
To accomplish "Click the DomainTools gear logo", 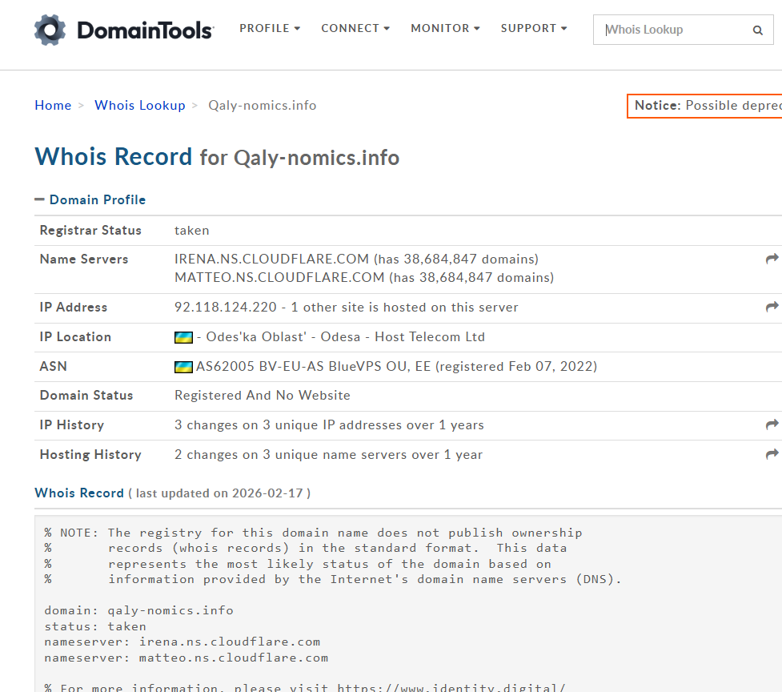I will pyautogui.click(x=50, y=30).
